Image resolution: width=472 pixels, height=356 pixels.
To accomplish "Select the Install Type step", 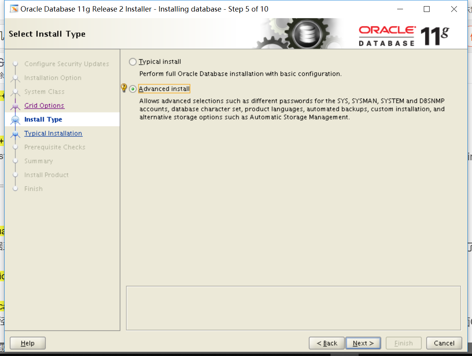I will [x=43, y=119].
